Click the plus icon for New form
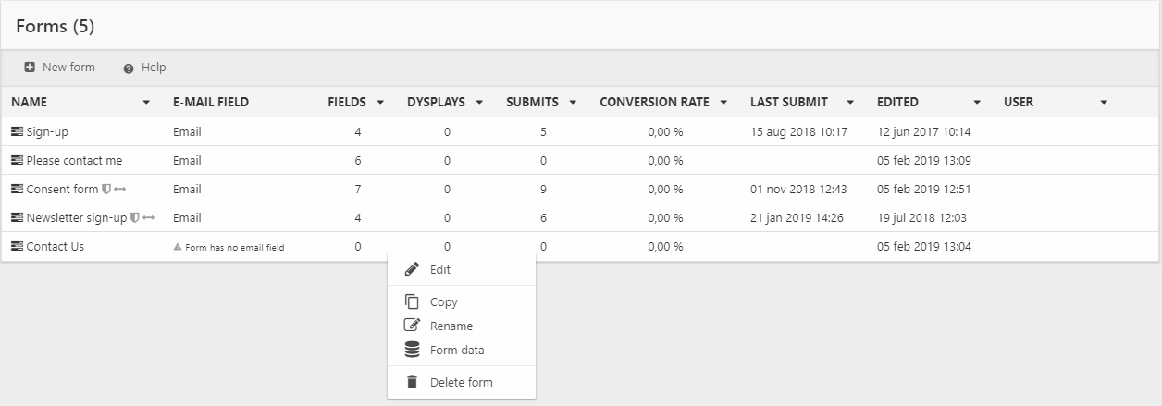Viewport: 1162px width, 406px height. pyautogui.click(x=30, y=68)
